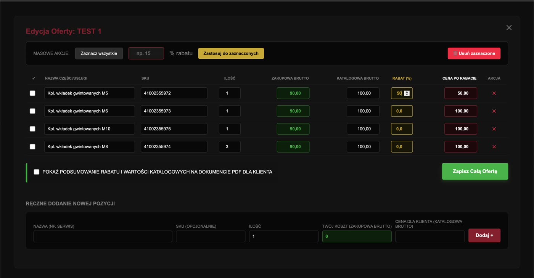534x278 pixels.
Task: Save with Zapisz Całą Ofertę button
Action: click(x=475, y=171)
